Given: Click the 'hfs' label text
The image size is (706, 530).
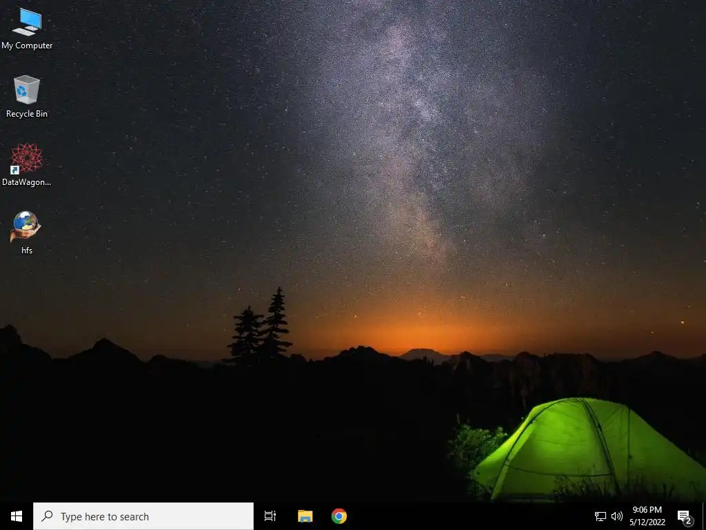Looking at the screenshot, I should [x=27, y=251].
